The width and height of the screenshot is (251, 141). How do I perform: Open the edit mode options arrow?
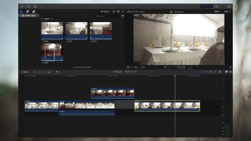[x=51, y=72]
